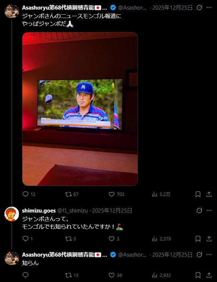Open more options on the 知らん reply
This screenshot has width=217, height=282.
pos(209,255)
